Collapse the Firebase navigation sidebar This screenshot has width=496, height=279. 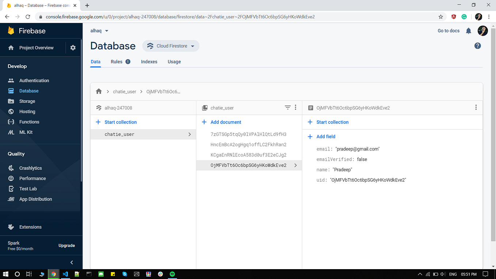tap(72, 262)
